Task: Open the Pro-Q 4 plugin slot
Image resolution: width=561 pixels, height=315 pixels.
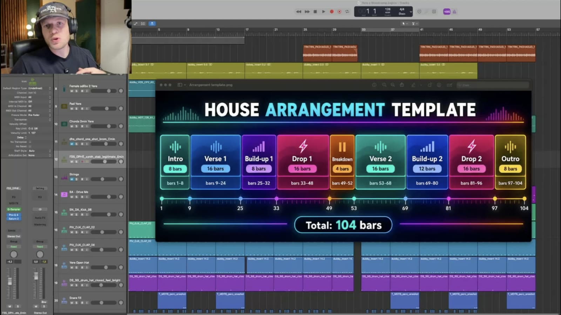Action: tap(14, 215)
